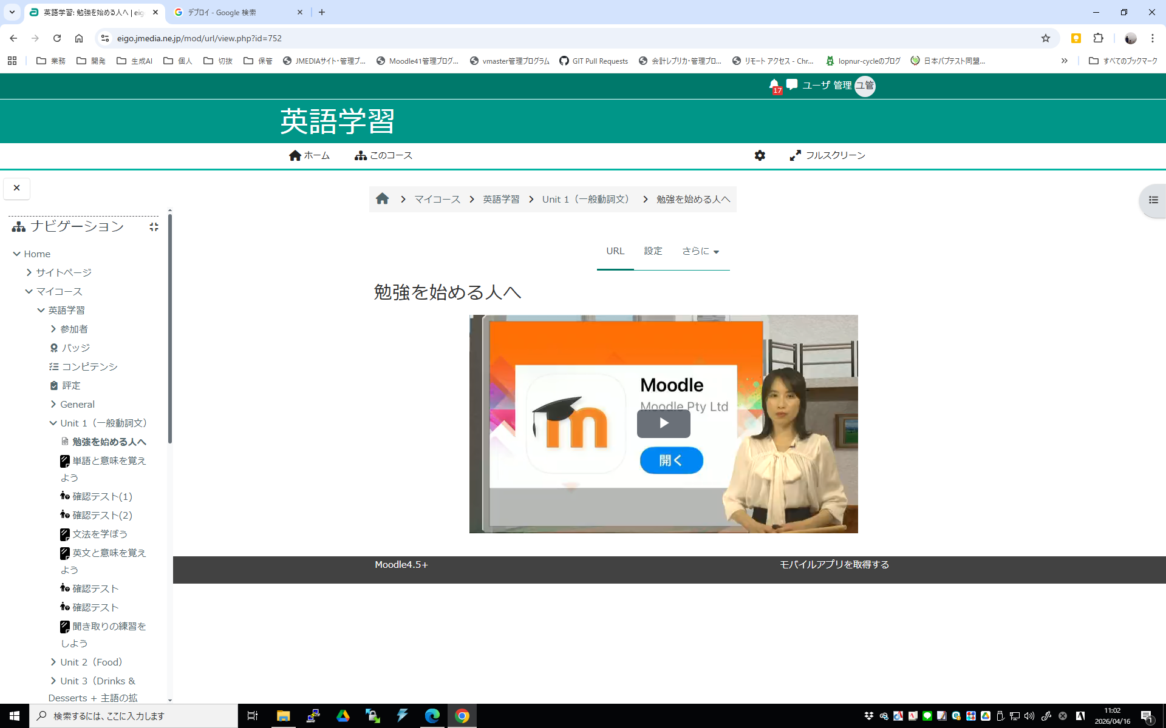Open the user avatar menu

tap(865, 86)
